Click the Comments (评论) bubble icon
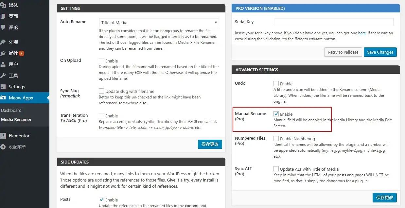This screenshot has width=405, height=208. click(x=3, y=27)
